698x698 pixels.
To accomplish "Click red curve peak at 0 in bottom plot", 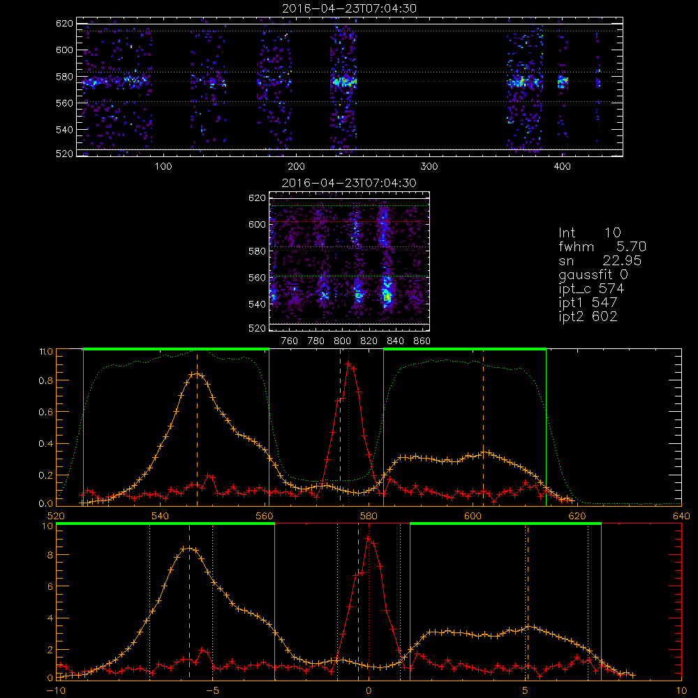I will (368, 539).
